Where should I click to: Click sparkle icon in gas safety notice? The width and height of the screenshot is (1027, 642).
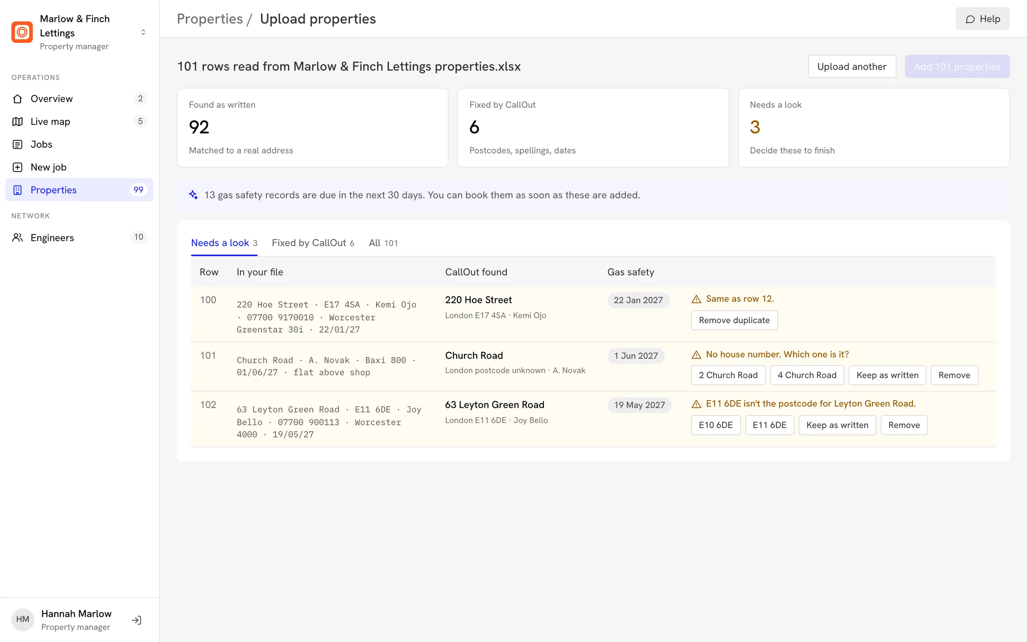(193, 195)
